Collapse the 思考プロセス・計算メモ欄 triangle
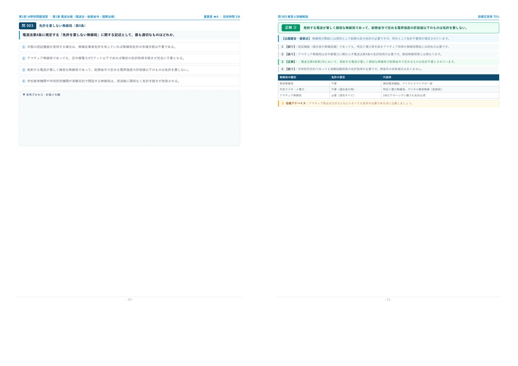The image size is (518, 366). (24, 95)
